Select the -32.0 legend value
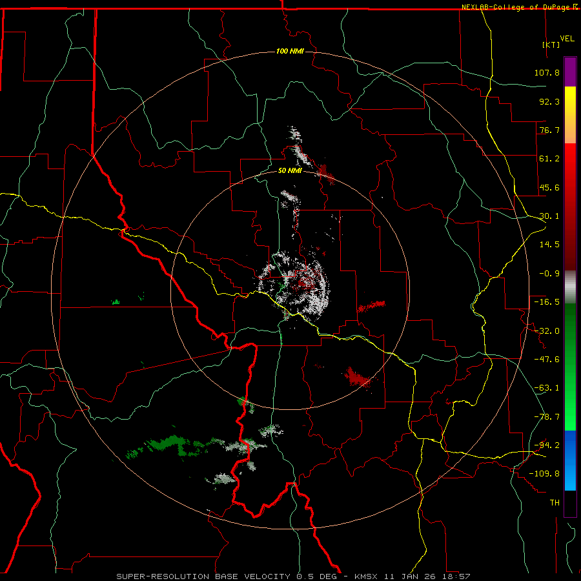581x581 pixels. click(x=547, y=331)
